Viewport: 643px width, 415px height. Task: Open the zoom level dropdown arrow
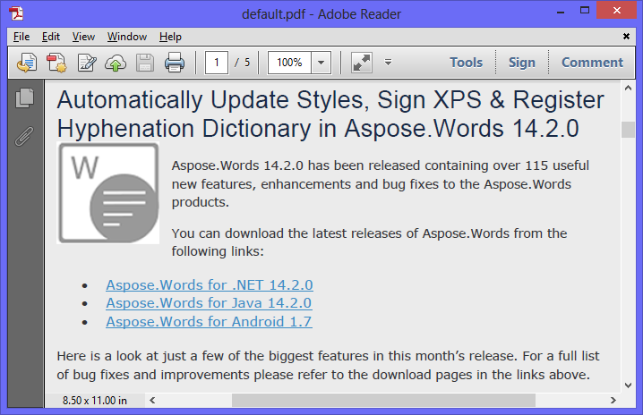pyautogui.click(x=321, y=63)
